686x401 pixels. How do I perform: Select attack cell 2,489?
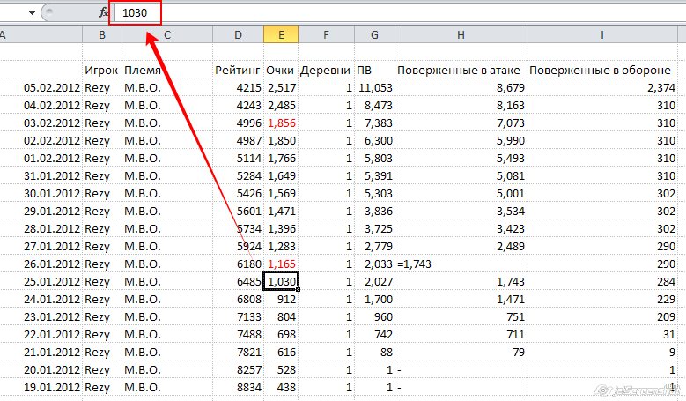[461, 247]
